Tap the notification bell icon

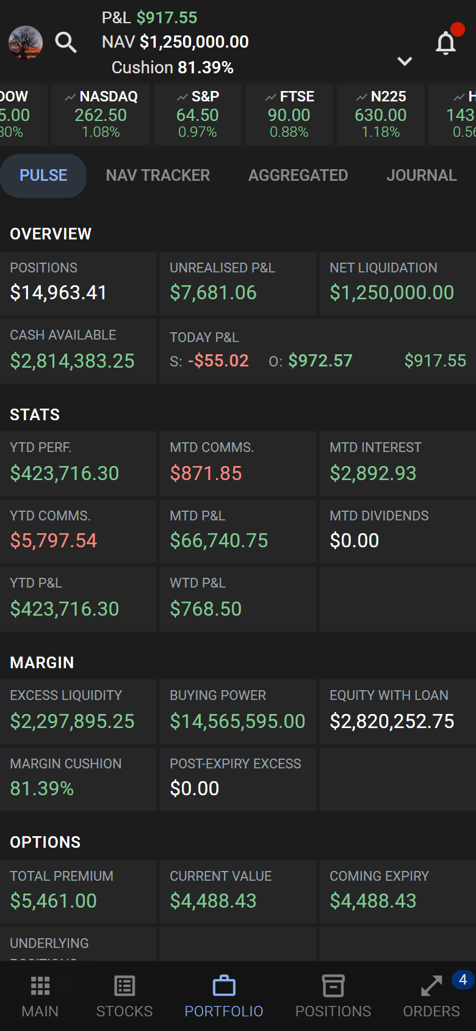446,43
